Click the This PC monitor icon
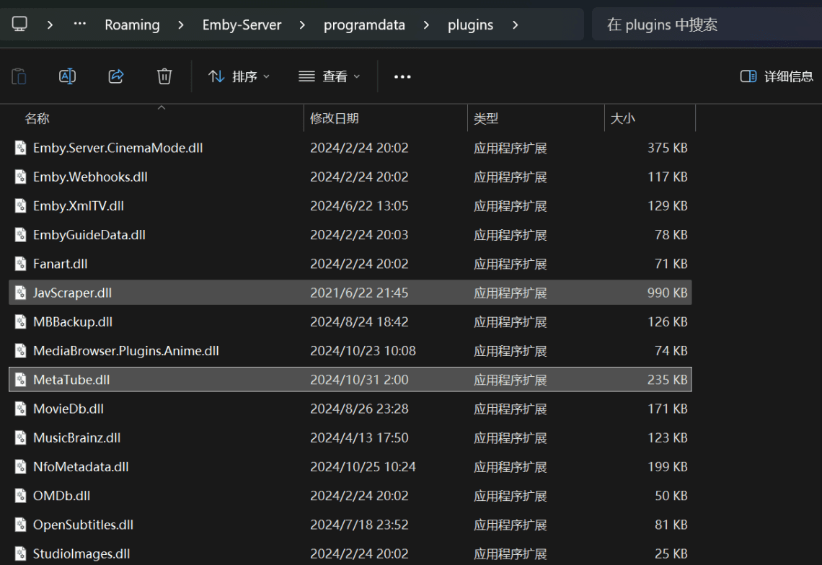The width and height of the screenshot is (822, 565). [19, 25]
